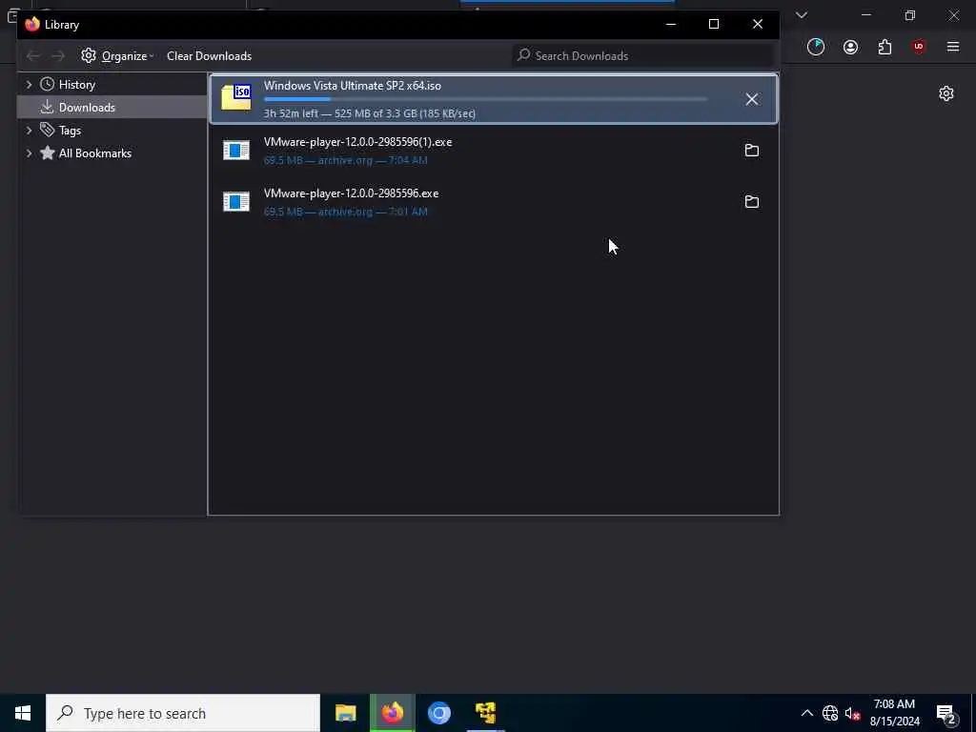Expand the Tags tree node
The image size is (976, 732).
pos(29,130)
